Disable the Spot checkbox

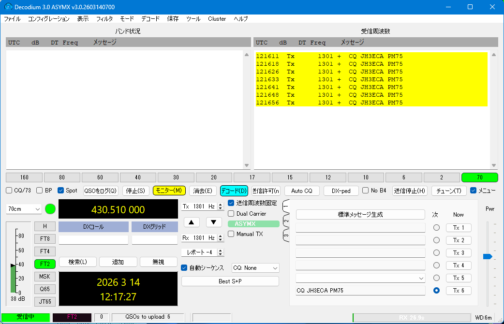(61, 191)
